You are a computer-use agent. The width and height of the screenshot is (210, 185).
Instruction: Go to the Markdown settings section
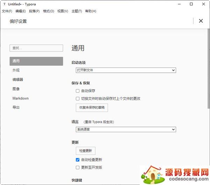[x=21, y=98]
